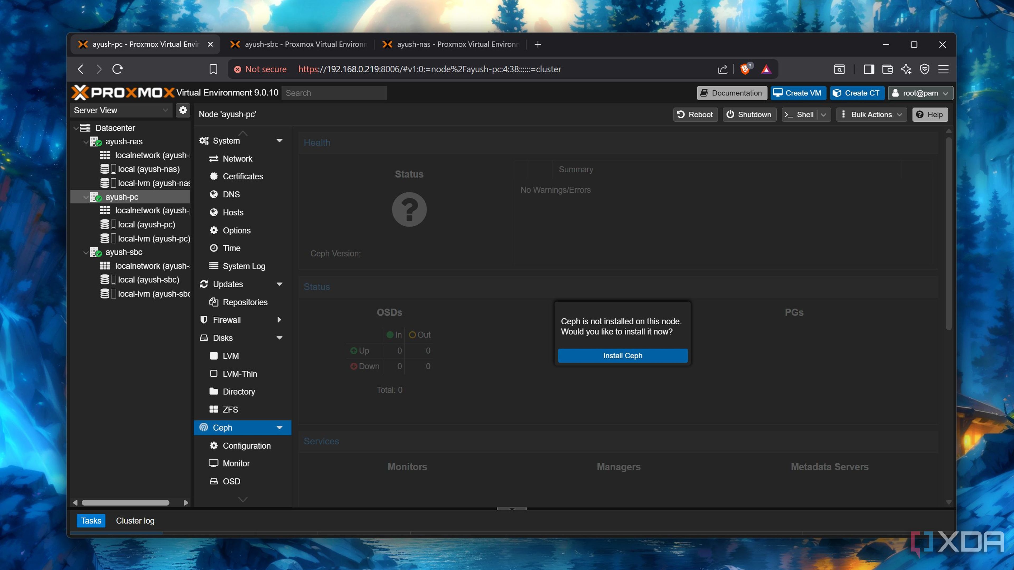1014x570 pixels.
Task: Click the ayush-nas node icon in tree
Action: coord(96,142)
